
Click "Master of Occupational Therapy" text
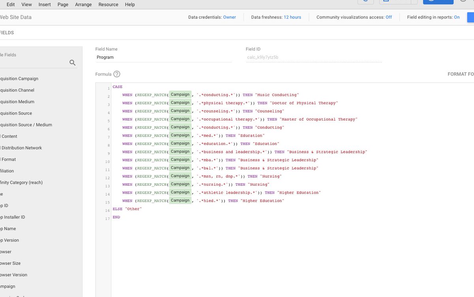pos(318,119)
